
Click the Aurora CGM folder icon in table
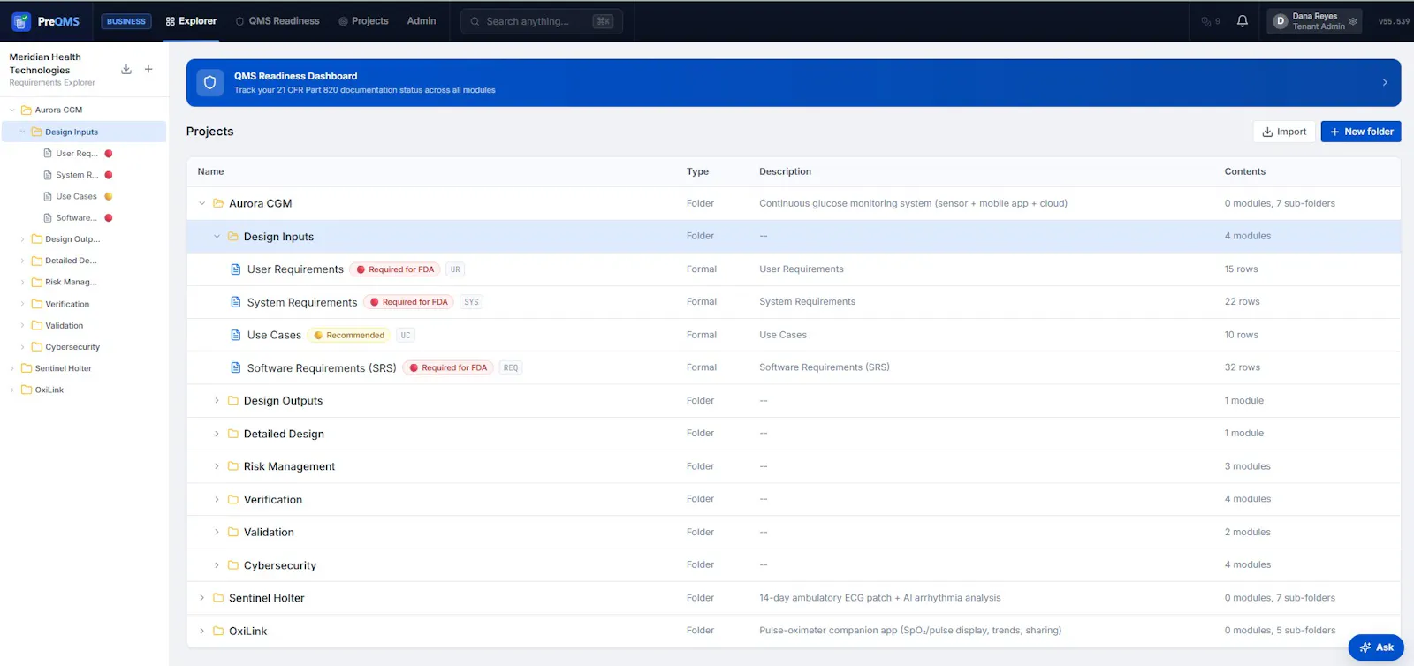click(x=218, y=203)
